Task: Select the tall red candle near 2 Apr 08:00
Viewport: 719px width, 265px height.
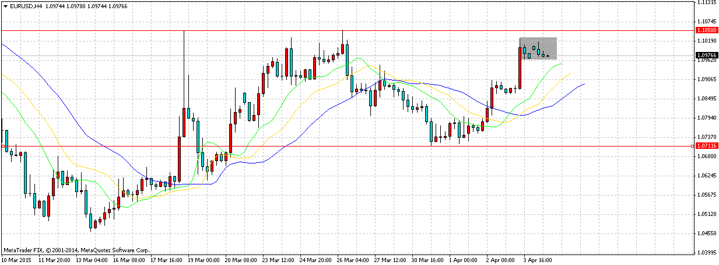Action: pos(519,68)
